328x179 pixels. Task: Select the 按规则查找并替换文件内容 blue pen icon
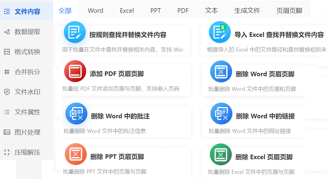(x=75, y=32)
